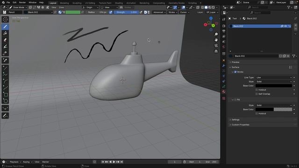Select the Line primitive tool
Screen dimensions: 299x168
tap(5, 68)
